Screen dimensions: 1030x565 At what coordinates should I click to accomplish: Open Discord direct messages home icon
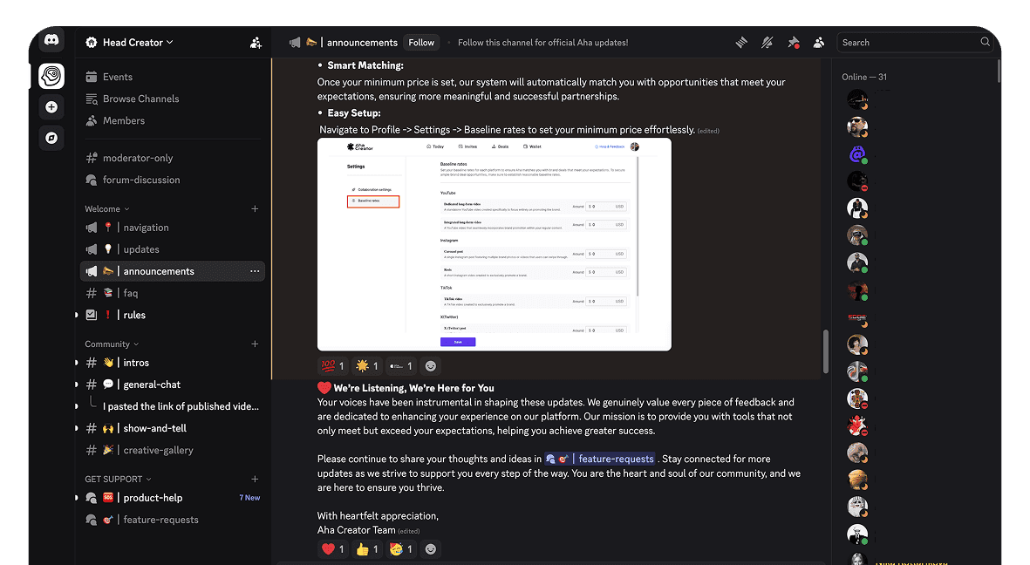[51, 41]
